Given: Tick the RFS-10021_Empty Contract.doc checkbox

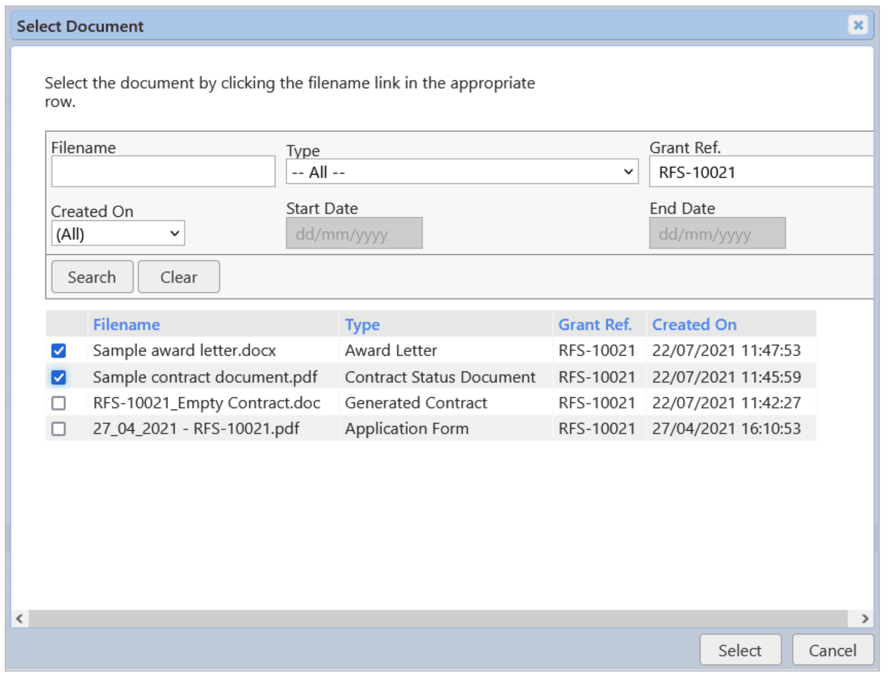Looking at the screenshot, I should pyautogui.click(x=59, y=403).
